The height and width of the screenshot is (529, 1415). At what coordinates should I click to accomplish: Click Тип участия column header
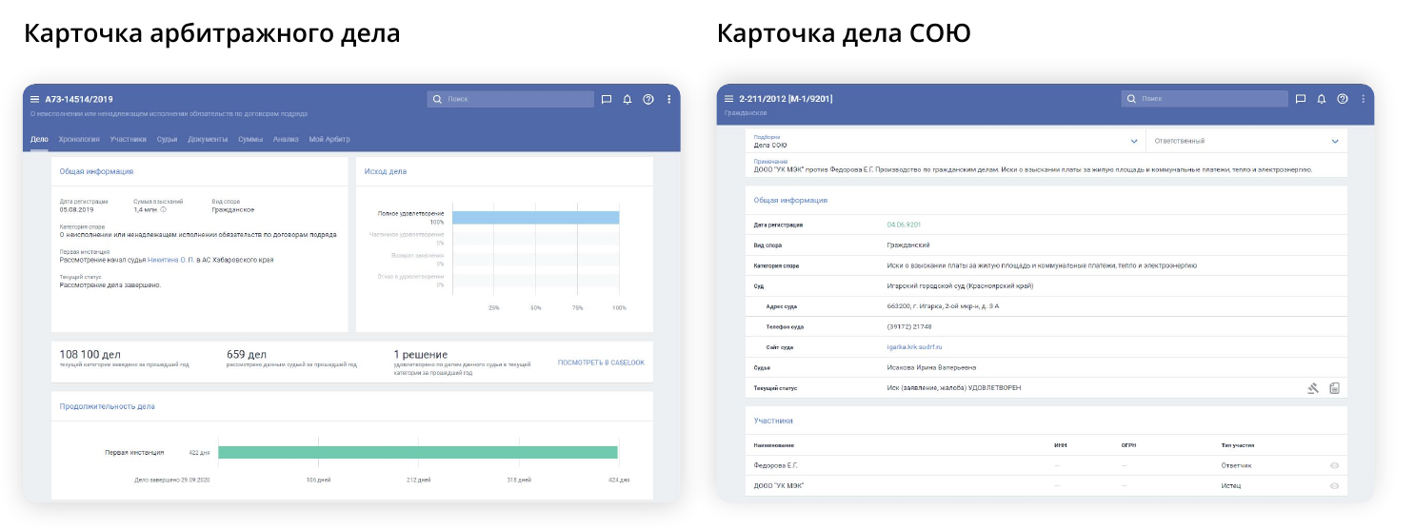coord(1236,445)
